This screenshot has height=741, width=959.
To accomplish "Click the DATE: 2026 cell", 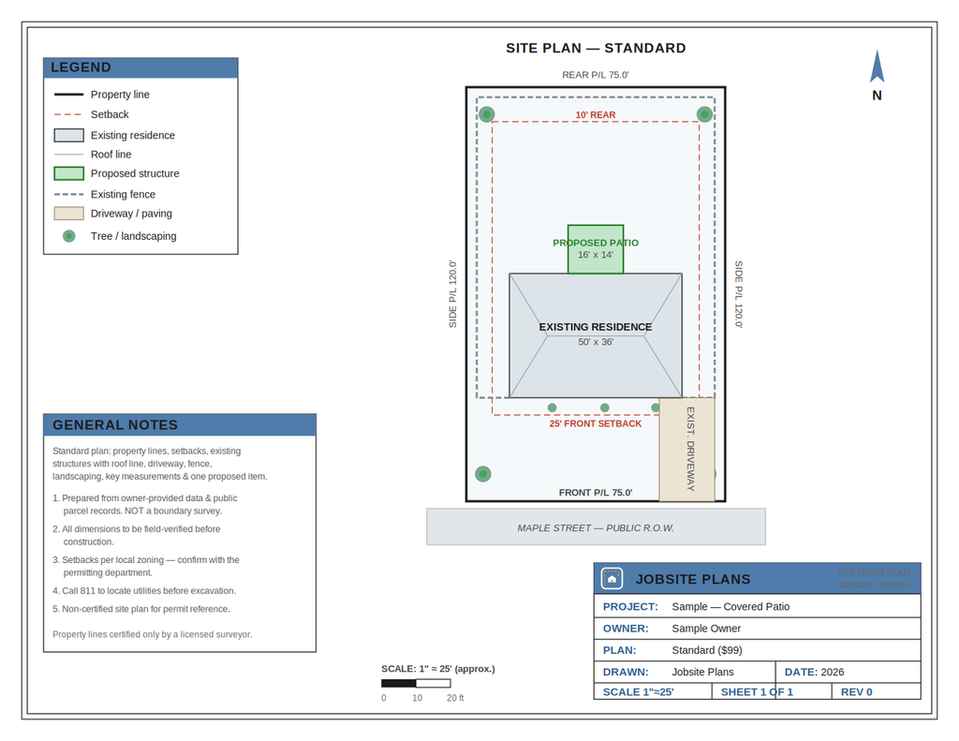I will (848, 672).
